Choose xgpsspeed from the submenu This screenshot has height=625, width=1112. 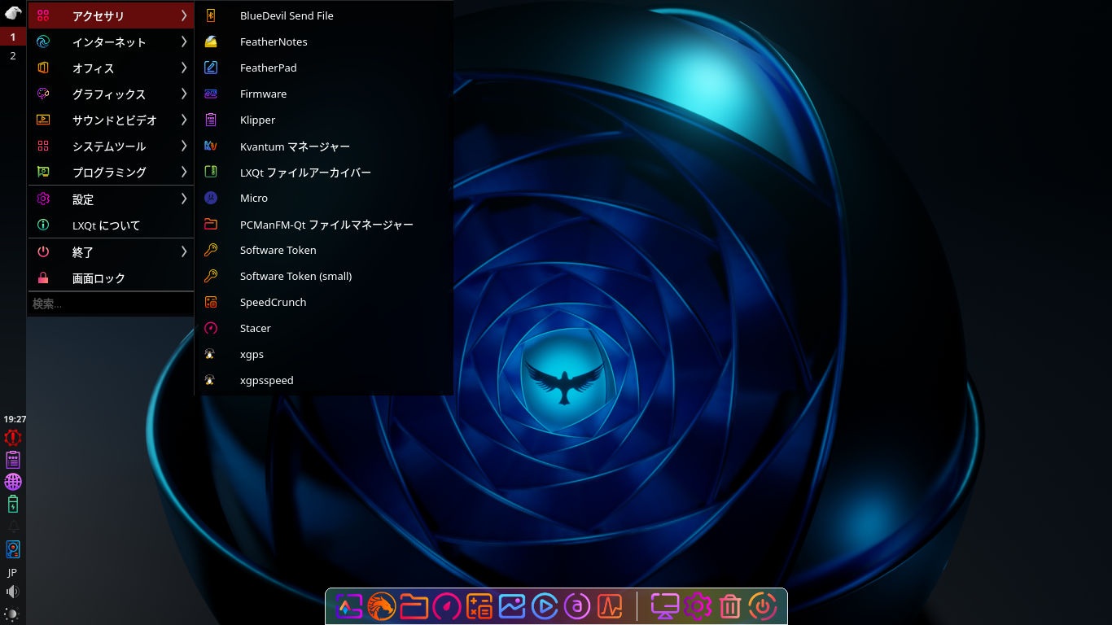point(324,380)
